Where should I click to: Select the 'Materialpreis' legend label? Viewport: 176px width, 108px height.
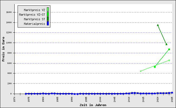(x=34, y=24)
